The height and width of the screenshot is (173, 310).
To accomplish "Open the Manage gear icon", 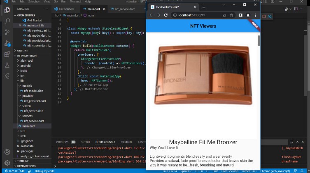I will pos(7,163).
